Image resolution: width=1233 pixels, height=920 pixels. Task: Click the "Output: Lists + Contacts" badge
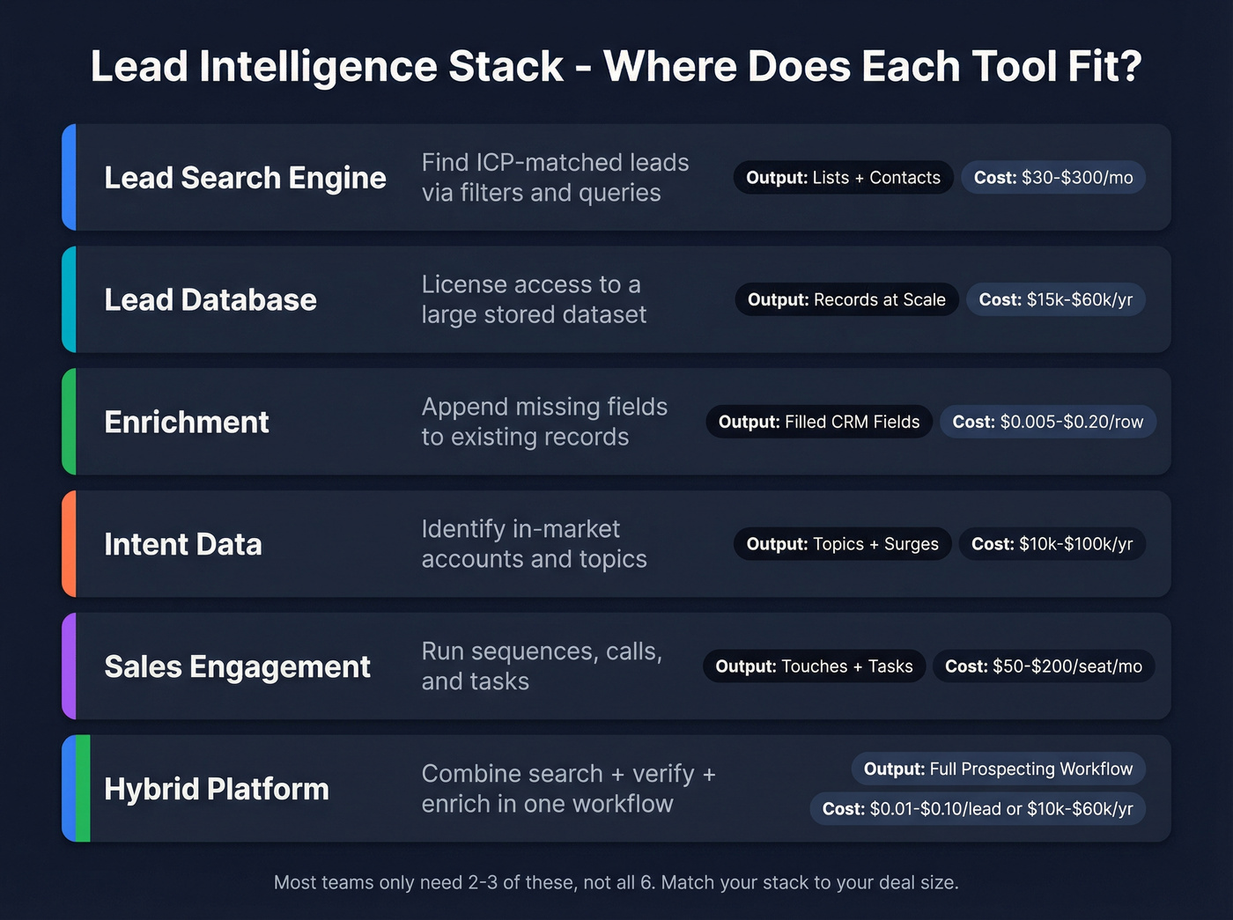tap(842, 177)
